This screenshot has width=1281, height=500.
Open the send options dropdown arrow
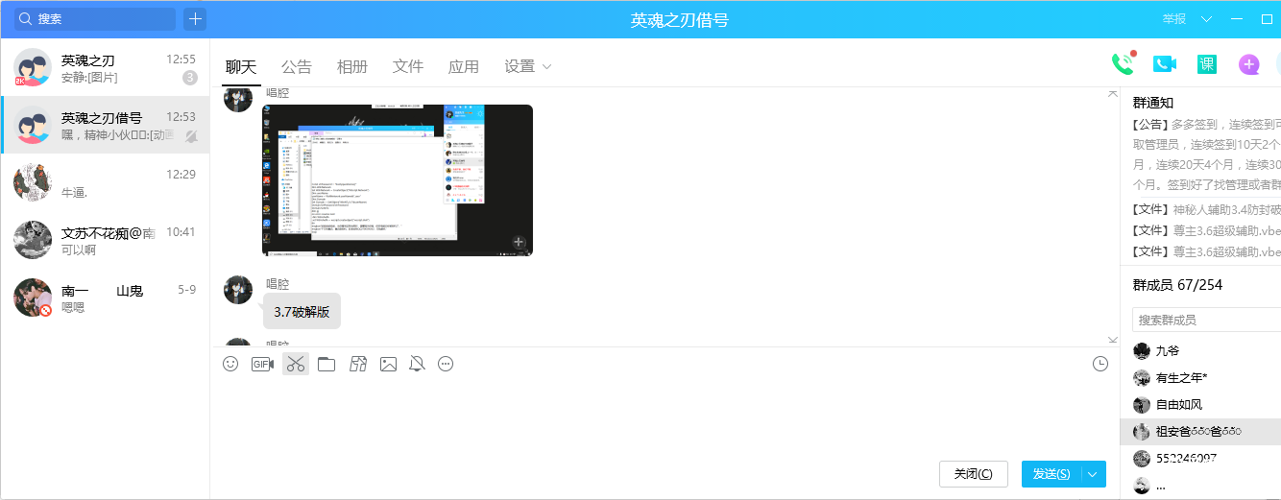coord(1094,474)
